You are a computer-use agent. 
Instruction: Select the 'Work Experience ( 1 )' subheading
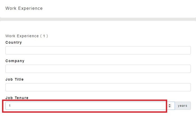26,36
